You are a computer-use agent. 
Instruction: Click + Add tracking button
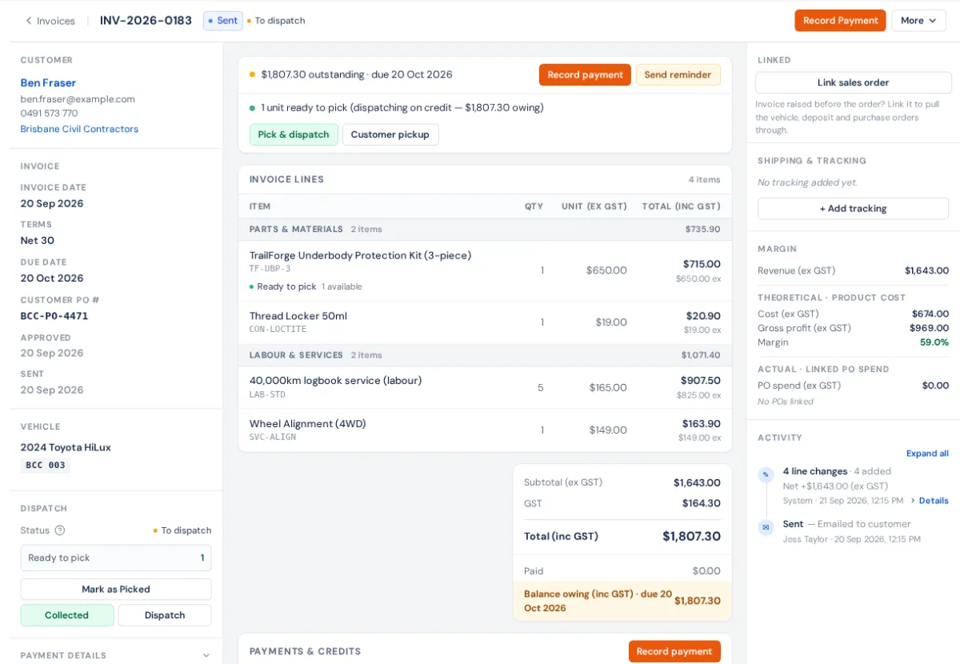click(x=853, y=209)
